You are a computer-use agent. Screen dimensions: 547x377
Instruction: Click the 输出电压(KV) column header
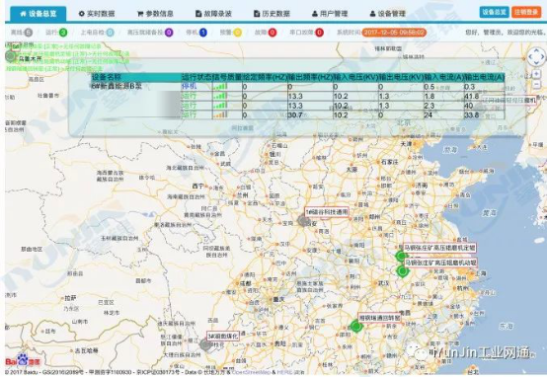coord(401,77)
